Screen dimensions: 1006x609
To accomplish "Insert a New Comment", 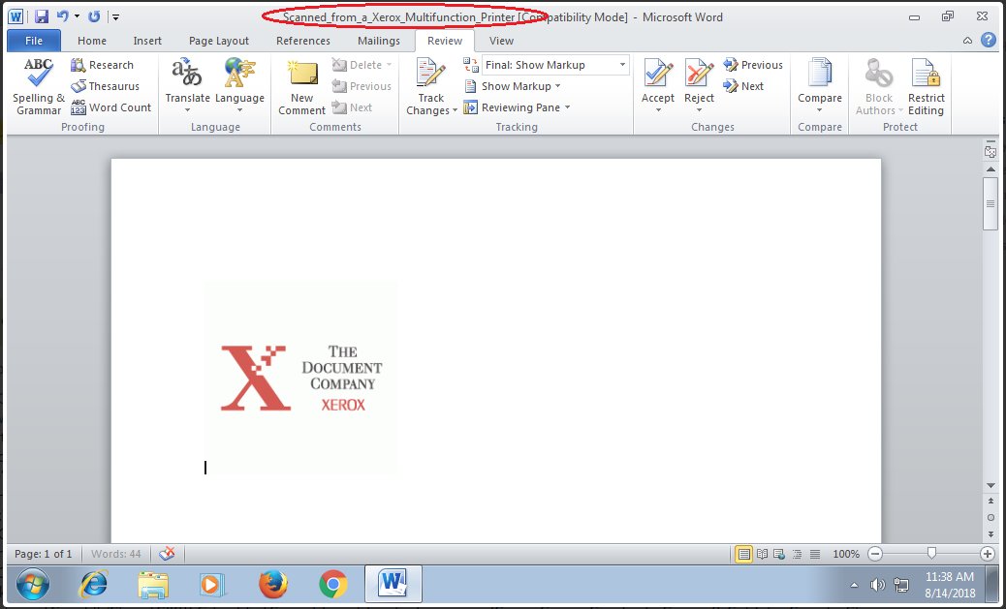I will coord(302,86).
